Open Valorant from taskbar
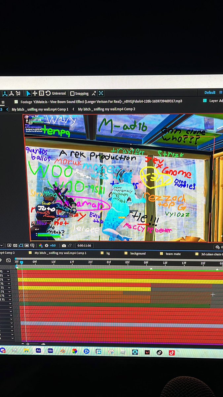This screenshot has height=397, width=223. pos(147,352)
